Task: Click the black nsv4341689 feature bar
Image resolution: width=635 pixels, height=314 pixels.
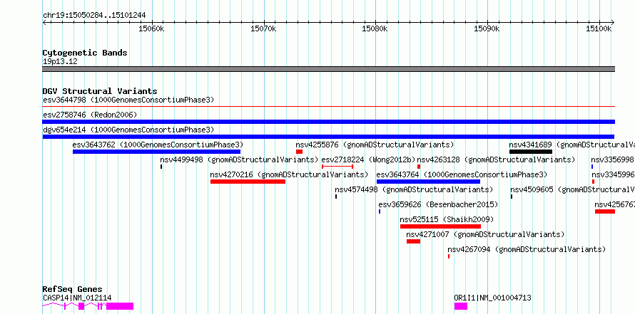Action: [x=531, y=152]
